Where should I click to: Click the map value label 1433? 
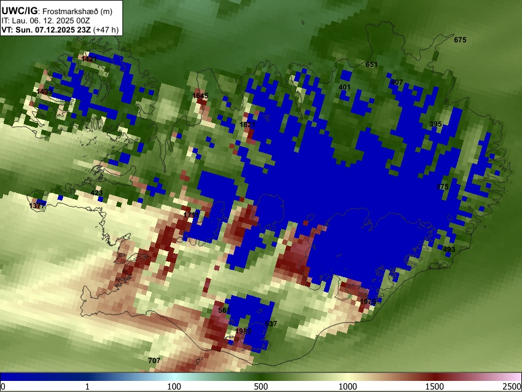[45, 92]
